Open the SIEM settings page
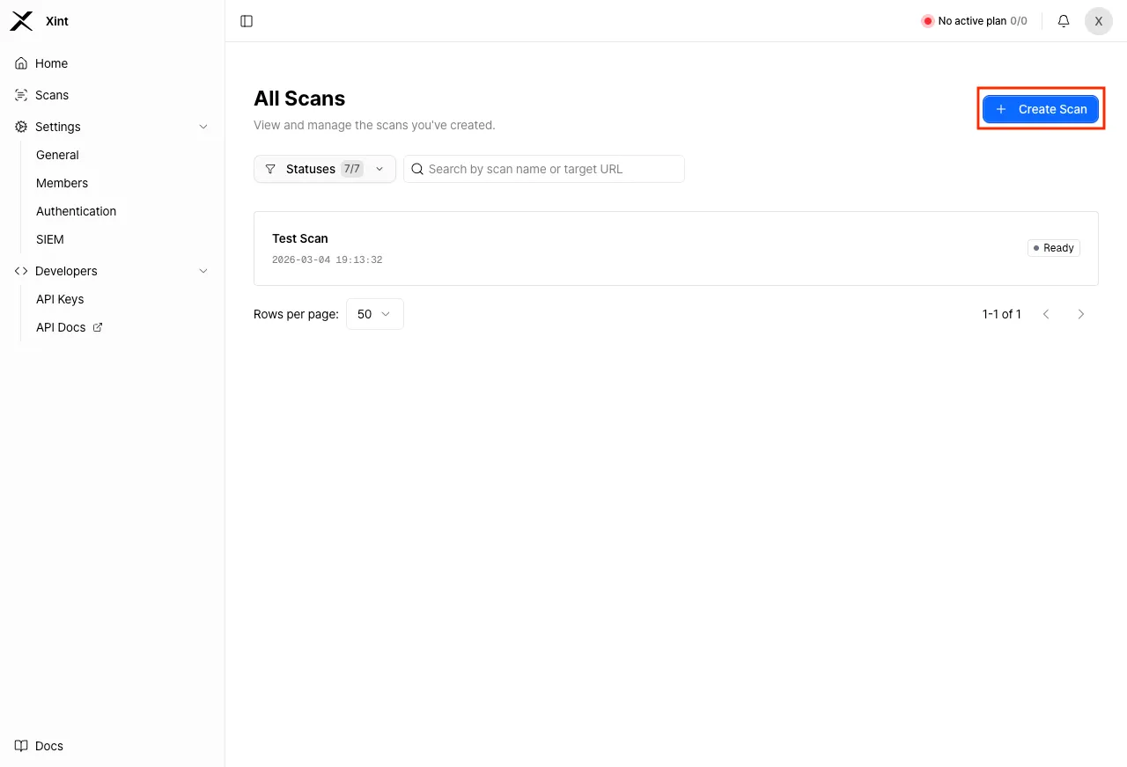1127x767 pixels. (x=49, y=238)
